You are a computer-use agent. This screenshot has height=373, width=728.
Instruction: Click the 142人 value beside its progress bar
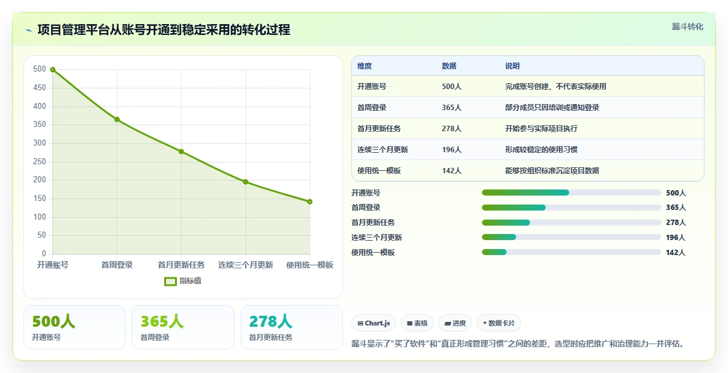676,253
